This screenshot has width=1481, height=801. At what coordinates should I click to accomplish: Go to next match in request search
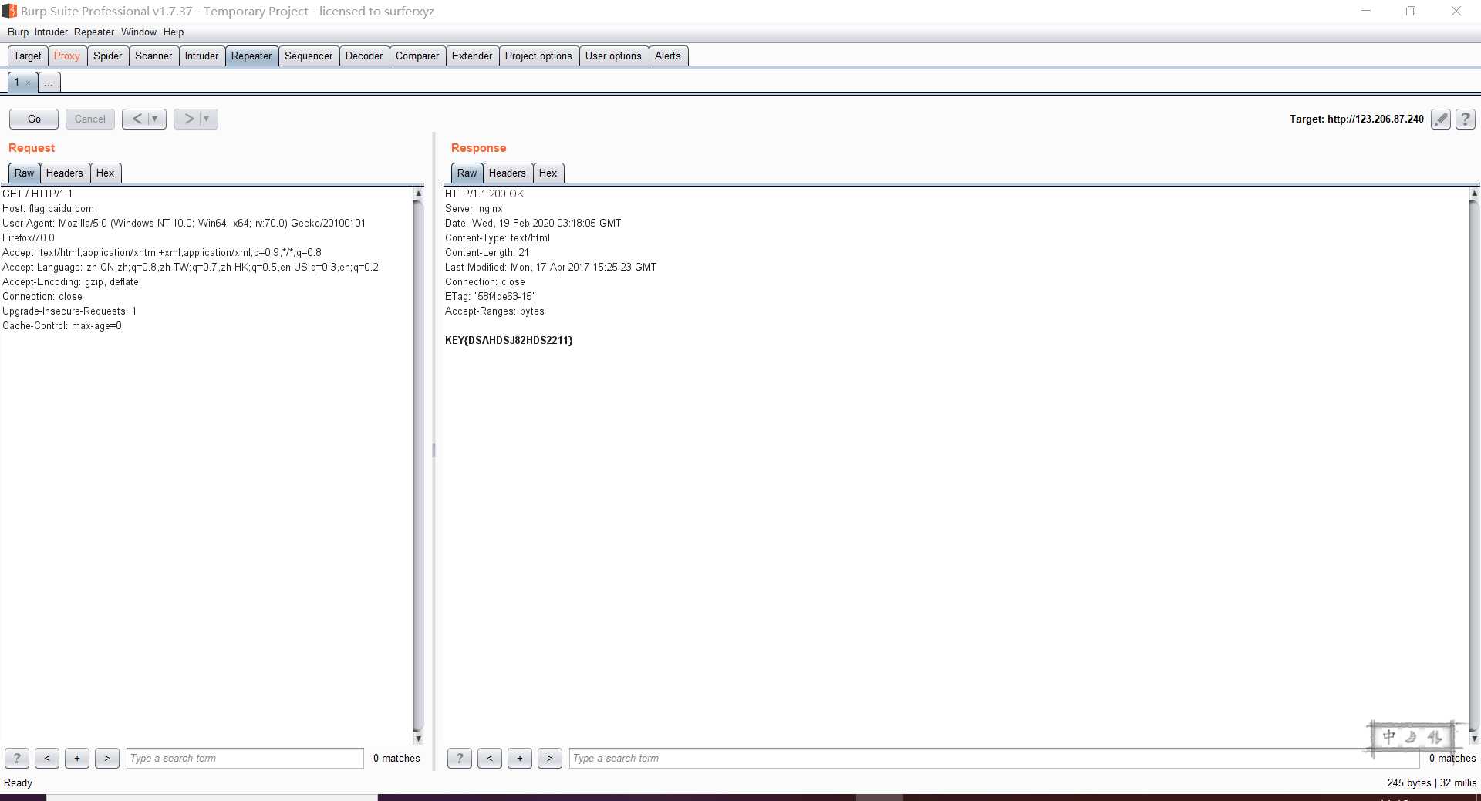[x=107, y=759]
